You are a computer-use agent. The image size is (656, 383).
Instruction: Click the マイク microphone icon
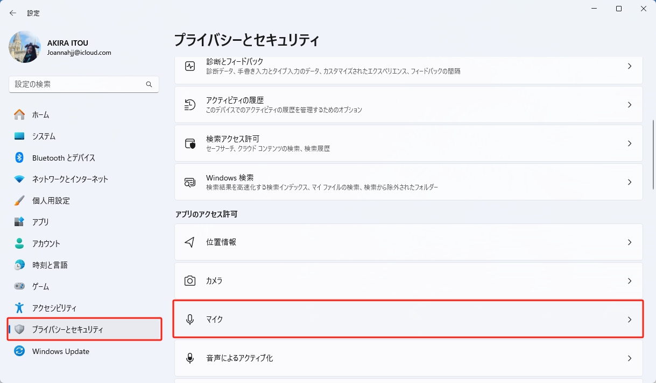tap(189, 319)
